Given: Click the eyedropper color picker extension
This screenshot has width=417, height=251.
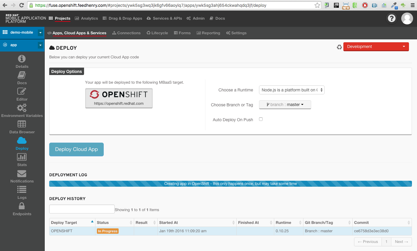Looking at the screenshot, I should [x=394, y=5].
